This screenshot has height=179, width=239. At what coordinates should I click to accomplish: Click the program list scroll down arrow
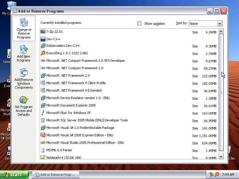[221, 156]
